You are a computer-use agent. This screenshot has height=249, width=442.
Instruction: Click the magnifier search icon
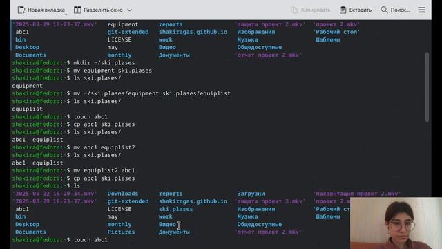pyautogui.click(x=384, y=10)
